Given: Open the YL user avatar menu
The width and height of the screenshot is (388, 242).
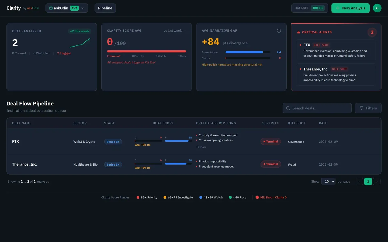Looking at the screenshot, I should coord(377,8).
